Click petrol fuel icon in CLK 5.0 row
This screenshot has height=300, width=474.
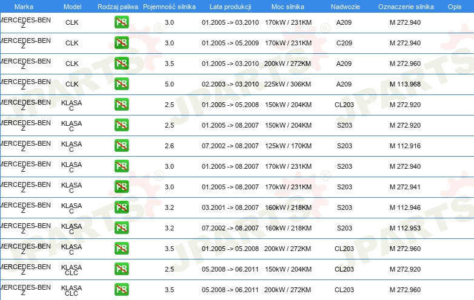[121, 84]
